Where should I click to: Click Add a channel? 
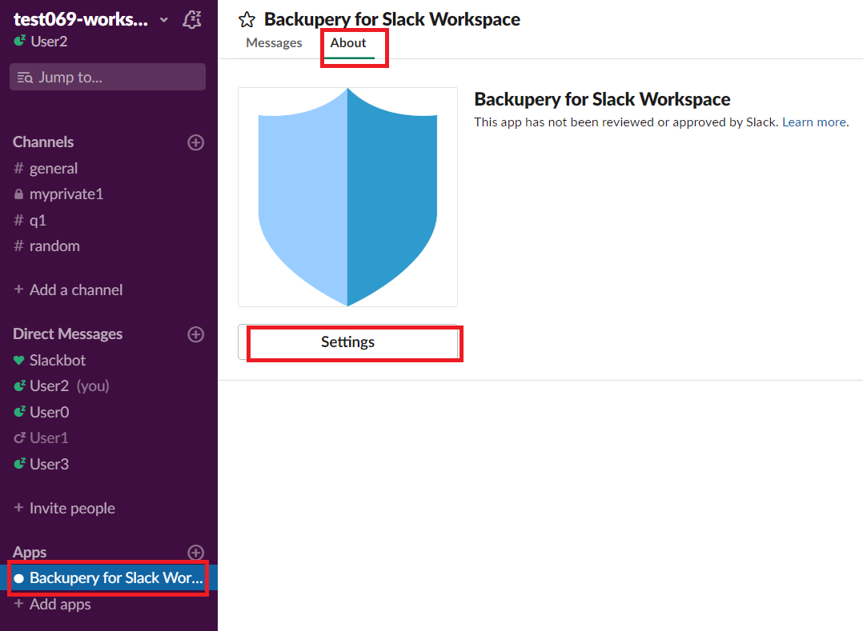pyautogui.click(x=75, y=290)
